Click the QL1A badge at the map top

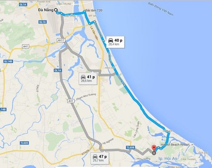[x=23, y=5]
